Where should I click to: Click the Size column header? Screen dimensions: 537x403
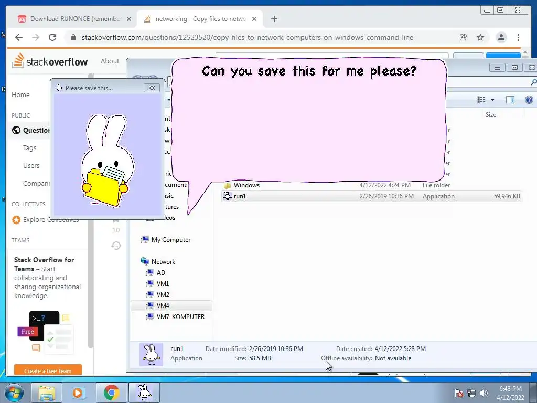point(490,115)
